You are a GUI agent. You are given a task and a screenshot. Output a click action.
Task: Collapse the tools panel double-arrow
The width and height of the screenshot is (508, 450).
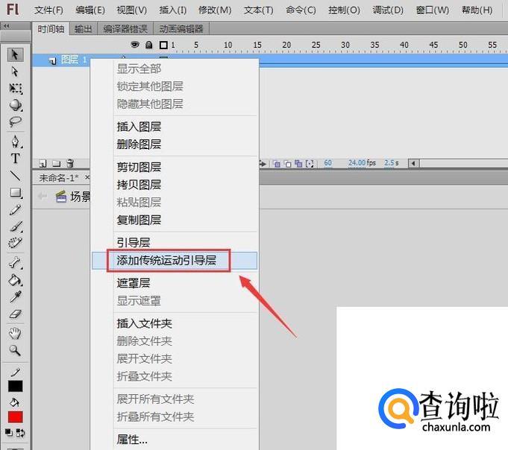coord(7,26)
